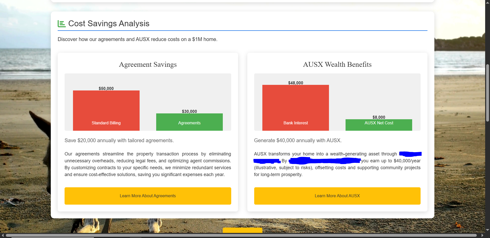Select the green Agreements bar
The height and width of the screenshot is (238, 490).
tap(189, 122)
